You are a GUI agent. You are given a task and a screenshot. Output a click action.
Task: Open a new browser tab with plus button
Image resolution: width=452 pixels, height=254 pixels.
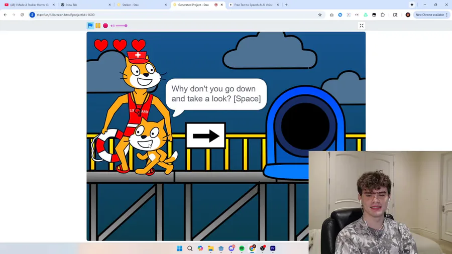point(286,5)
